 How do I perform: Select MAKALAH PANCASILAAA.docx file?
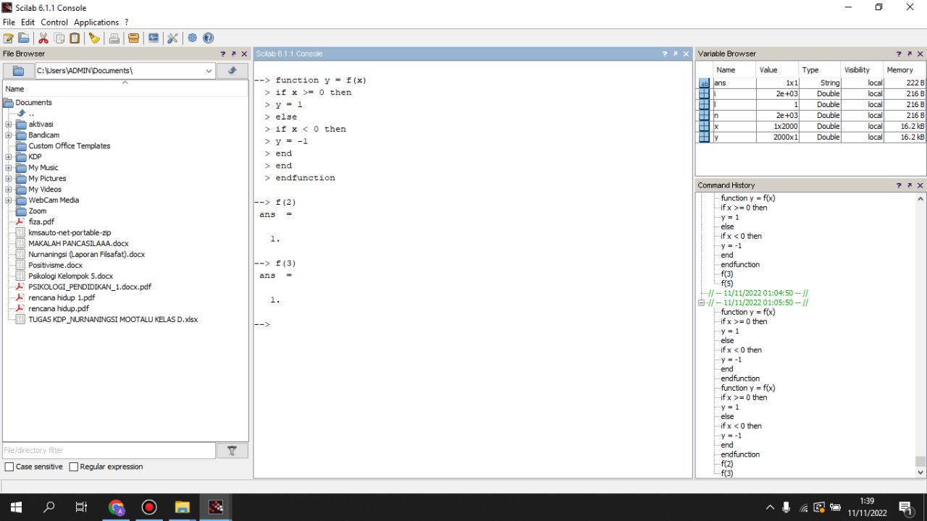pos(78,244)
